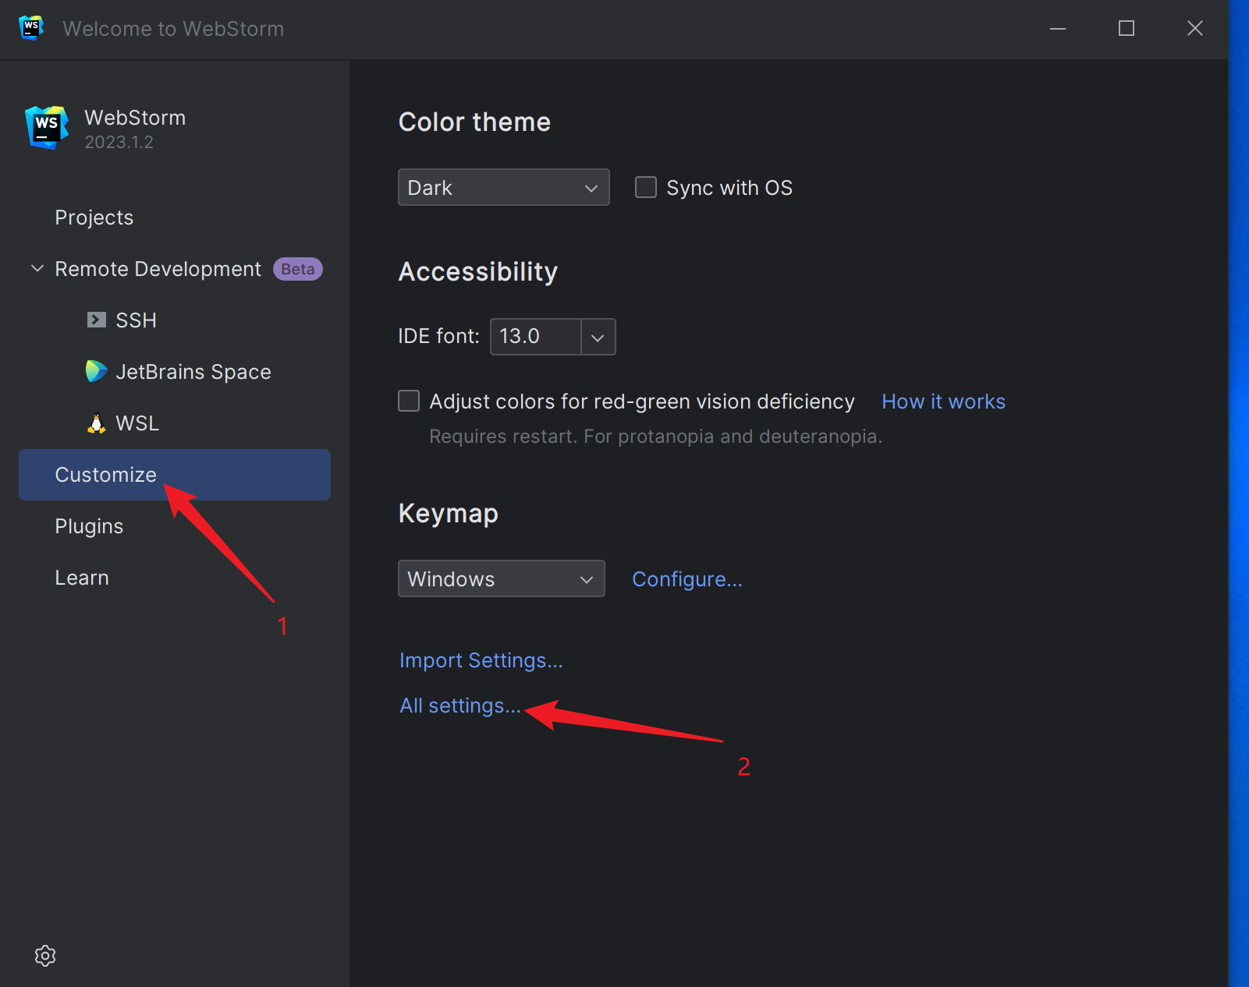The width and height of the screenshot is (1249, 987).
Task: Open the Keymap Windows dropdown
Action: (502, 578)
